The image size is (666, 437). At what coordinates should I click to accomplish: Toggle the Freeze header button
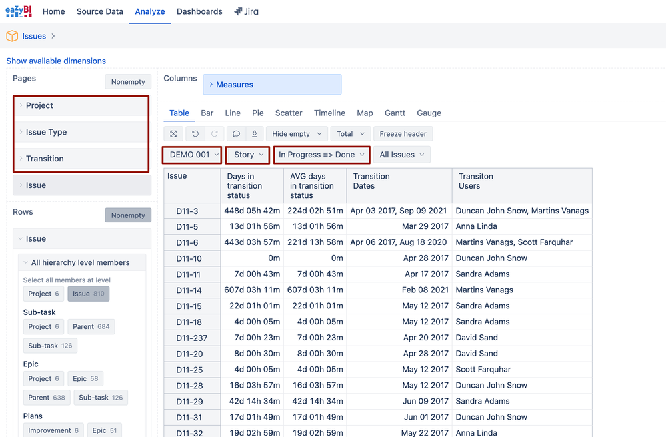click(403, 134)
